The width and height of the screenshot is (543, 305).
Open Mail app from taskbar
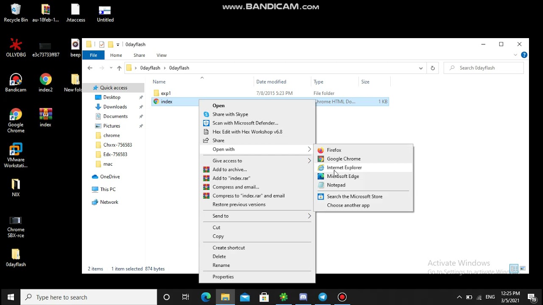pyautogui.click(x=245, y=297)
